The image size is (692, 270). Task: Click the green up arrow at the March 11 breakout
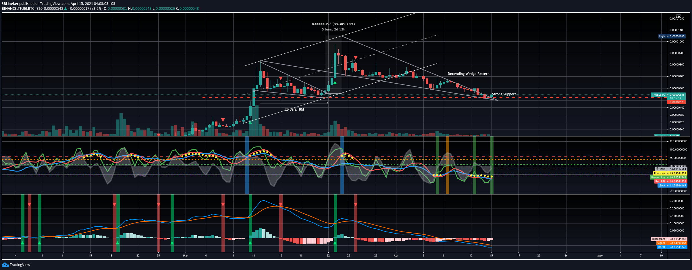(x=250, y=123)
